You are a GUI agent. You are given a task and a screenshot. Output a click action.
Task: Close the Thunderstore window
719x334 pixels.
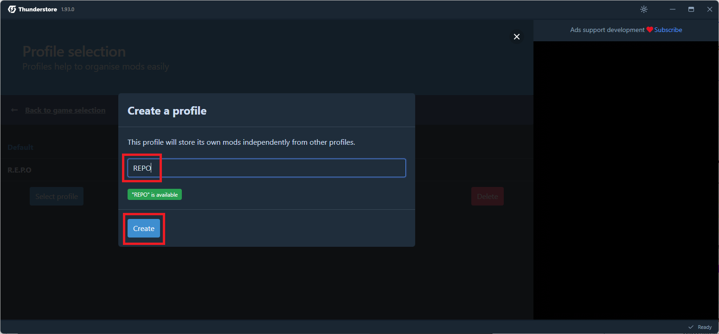(x=709, y=9)
